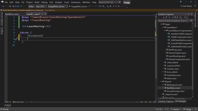Select _Imports.razor in the tree
This screenshot has width=198, height=111.
171,94
